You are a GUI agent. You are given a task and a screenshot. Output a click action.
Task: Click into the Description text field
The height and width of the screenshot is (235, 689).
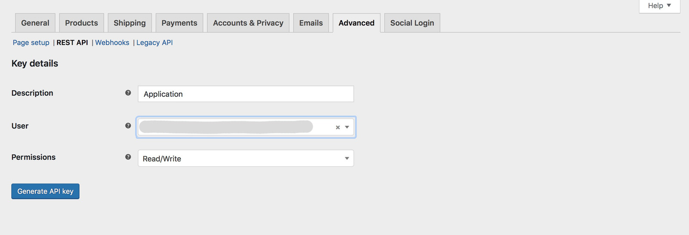pos(245,94)
